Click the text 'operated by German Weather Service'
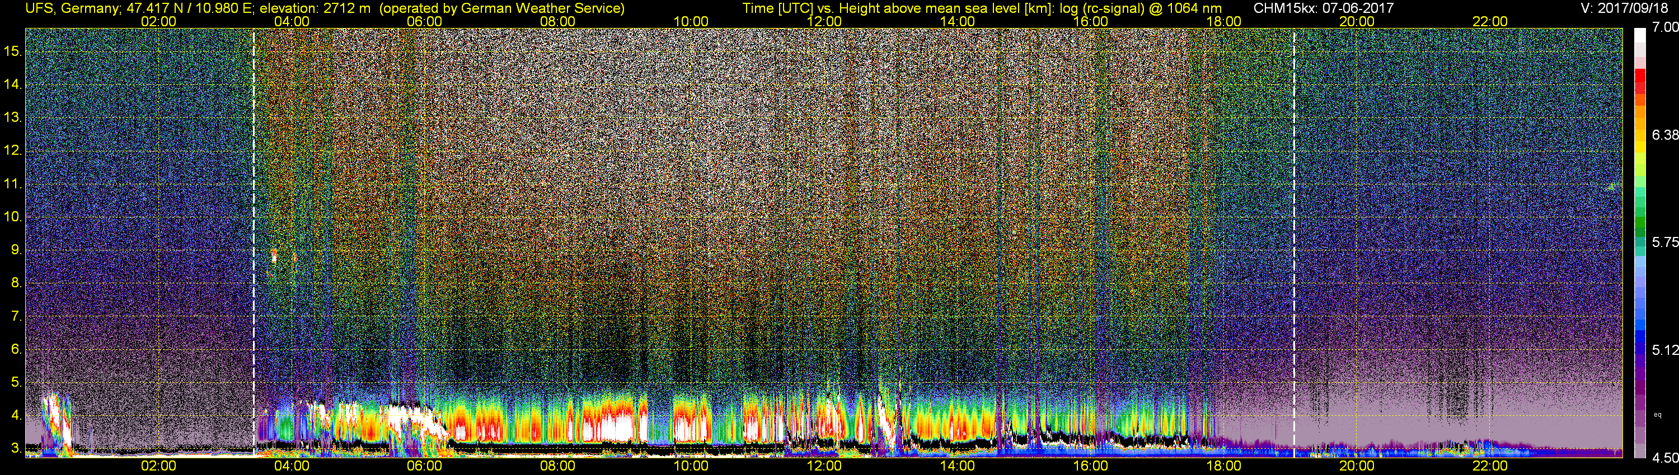Viewport: 1679px width, 475px height. point(501,8)
